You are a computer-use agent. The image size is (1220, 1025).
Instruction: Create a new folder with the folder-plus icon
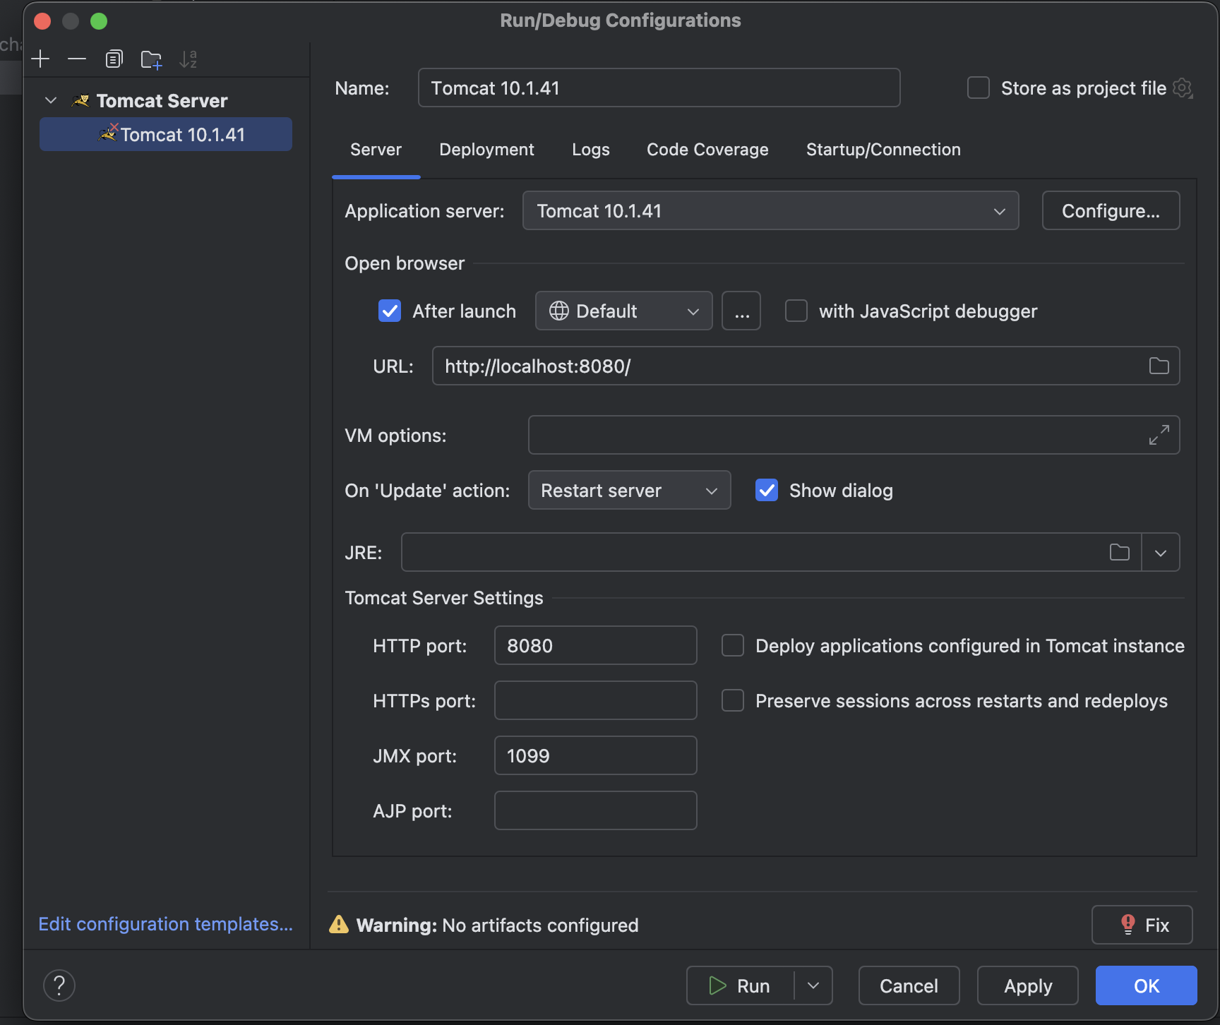(151, 59)
